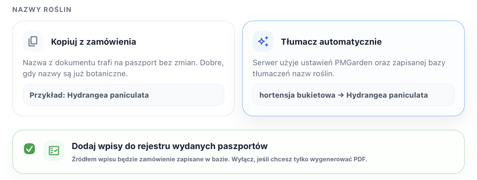Viewport: 477px width, 180px height.
Task: Click the description starting 'Nazwa z dokumentu trafi'
Action: click(x=124, y=68)
